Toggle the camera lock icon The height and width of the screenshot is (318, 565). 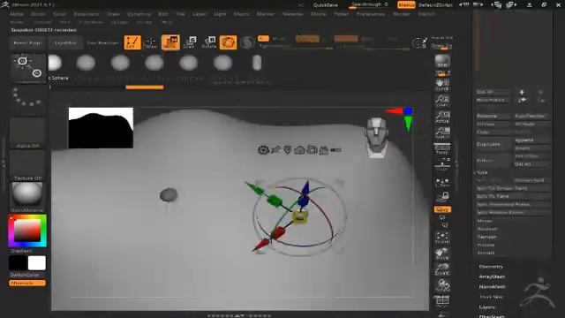pos(443,197)
